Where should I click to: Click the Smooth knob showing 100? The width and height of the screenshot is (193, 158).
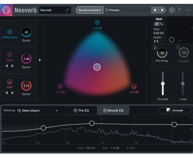184,53
